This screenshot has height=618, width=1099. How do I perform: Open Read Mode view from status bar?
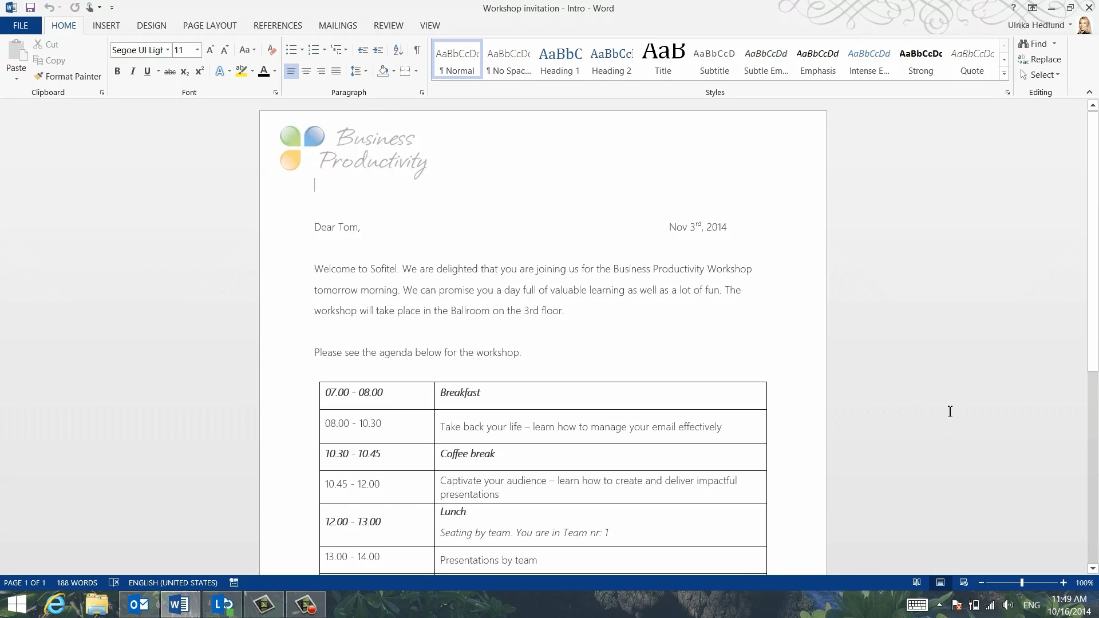pyautogui.click(x=916, y=583)
